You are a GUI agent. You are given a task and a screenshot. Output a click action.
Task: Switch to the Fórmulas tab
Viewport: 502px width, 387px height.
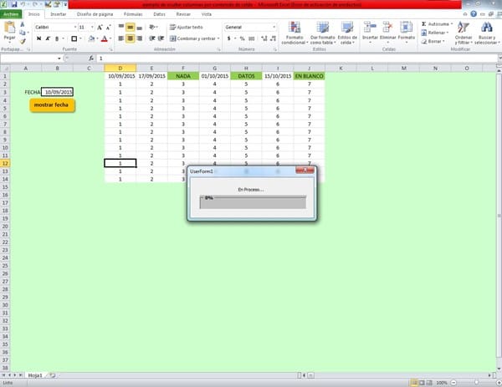pyautogui.click(x=133, y=14)
